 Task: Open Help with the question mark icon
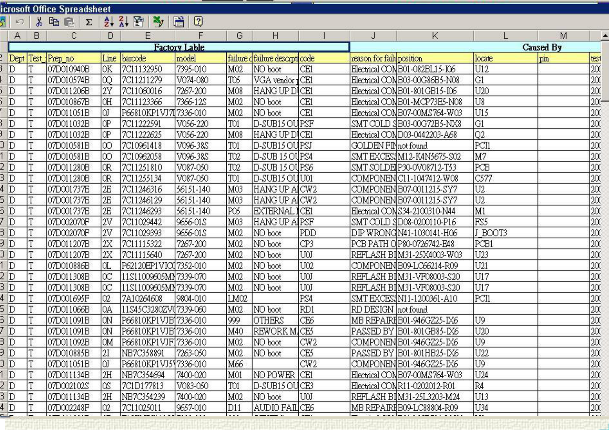coord(198,22)
